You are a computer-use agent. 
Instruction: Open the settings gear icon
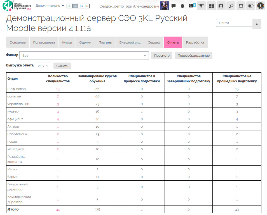tap(241, 6)
